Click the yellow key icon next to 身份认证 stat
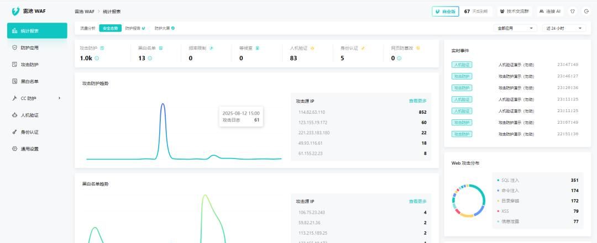597x243 pixels. pyautogui.click(x=363, y=48)
